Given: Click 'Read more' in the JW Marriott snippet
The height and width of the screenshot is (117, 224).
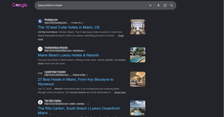Looking at the screenshot, I should click(121, 36).
